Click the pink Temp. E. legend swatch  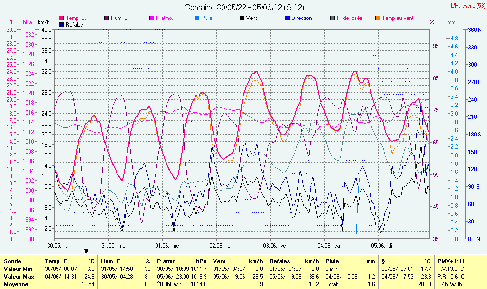tap(61, 19)
